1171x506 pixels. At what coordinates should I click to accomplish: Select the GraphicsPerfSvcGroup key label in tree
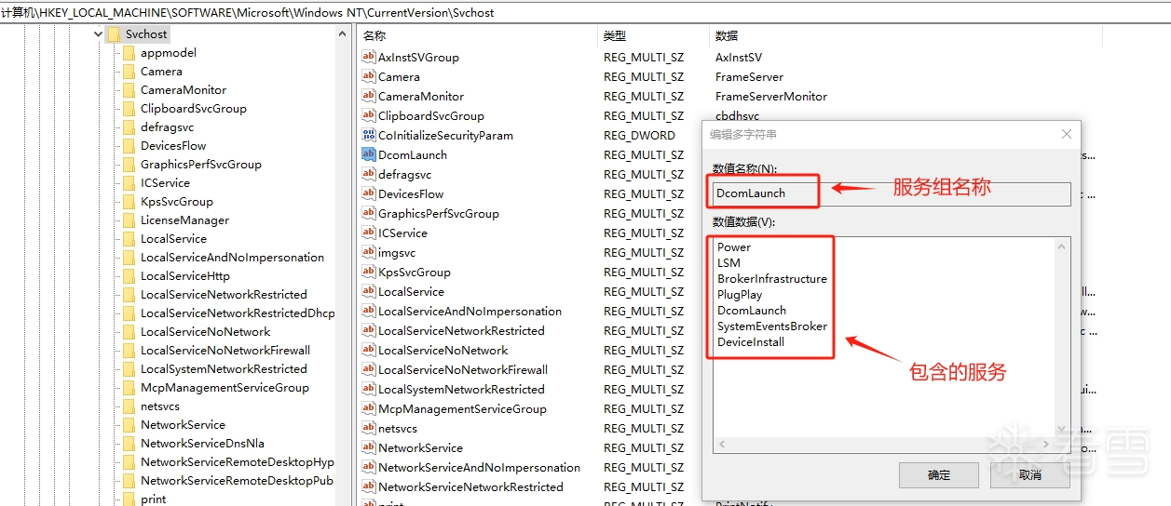tap(201, 165)
